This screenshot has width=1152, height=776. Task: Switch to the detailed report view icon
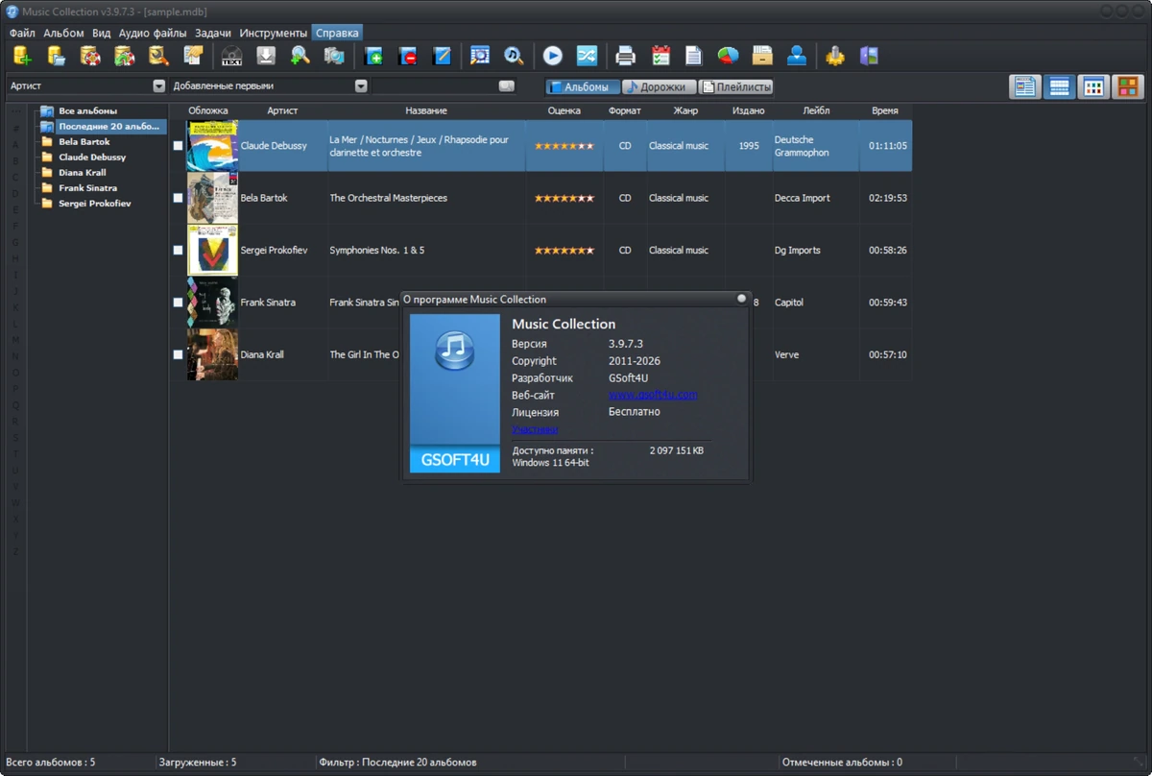(x=1024, y=87)
